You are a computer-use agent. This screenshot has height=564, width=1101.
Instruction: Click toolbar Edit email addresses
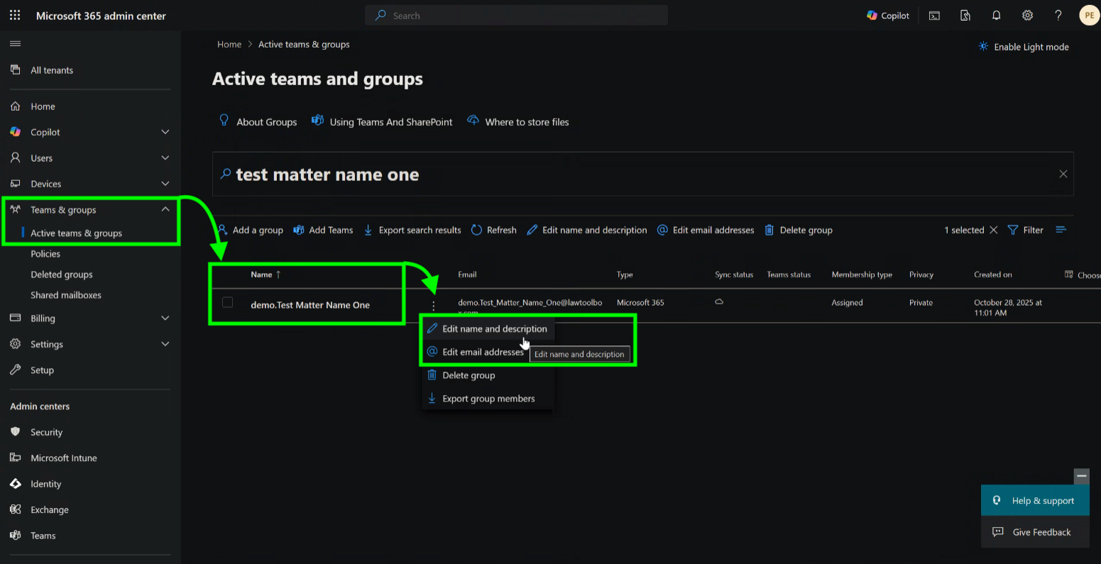click(706, 230)
